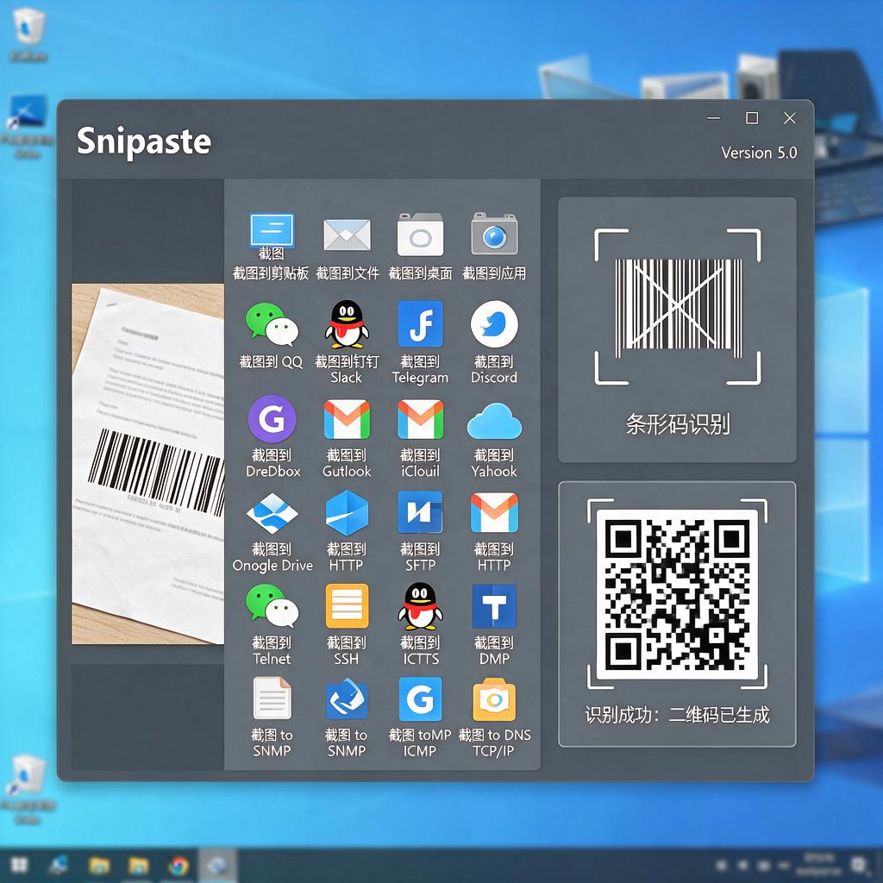Open Chrome from the taskbar
The height and width of the screenshot is (883, 883).
tap(178, 865)
